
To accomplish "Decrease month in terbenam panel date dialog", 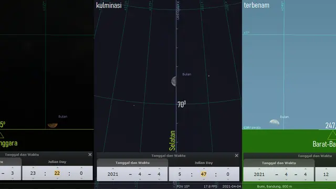I will [286, 180].
